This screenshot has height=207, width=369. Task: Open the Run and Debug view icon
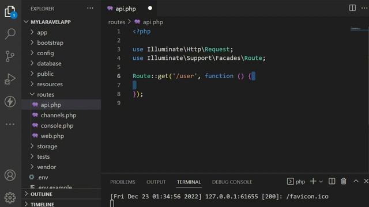pyautogui.click(x=10, y=79)
